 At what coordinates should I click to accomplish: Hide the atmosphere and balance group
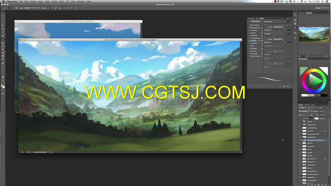point(300,140)
